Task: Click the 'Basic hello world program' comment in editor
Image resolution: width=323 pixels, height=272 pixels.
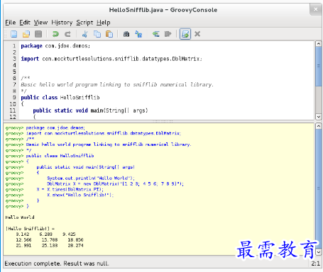Action: pyautogui.click(x=117, y=84)
